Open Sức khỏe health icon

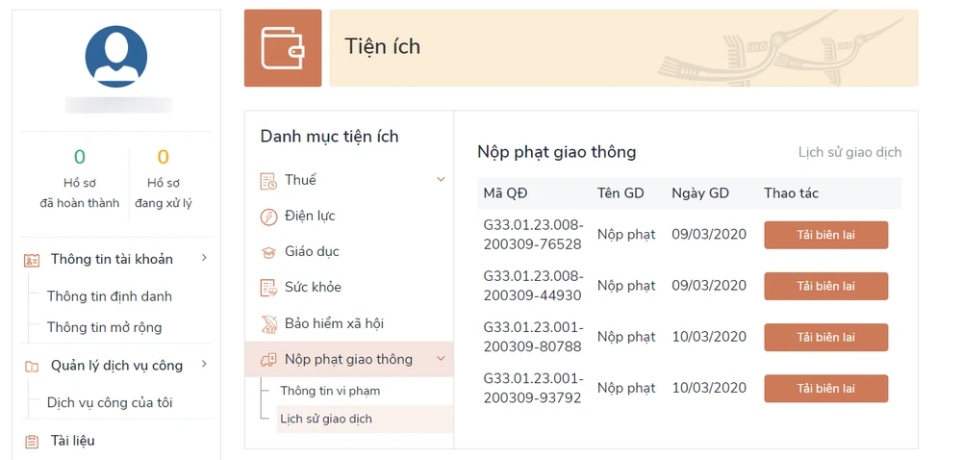pos(268,288)
